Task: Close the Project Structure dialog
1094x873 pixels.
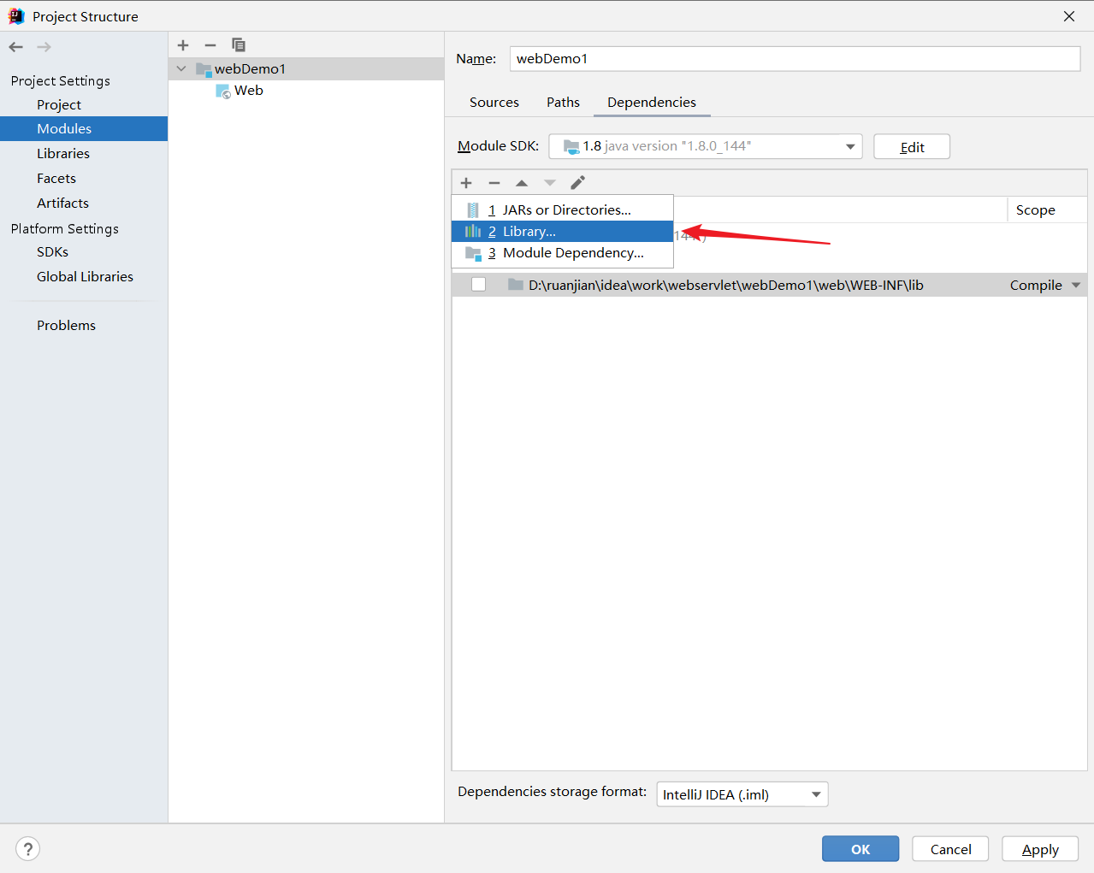Action: tap(1069, 16)
